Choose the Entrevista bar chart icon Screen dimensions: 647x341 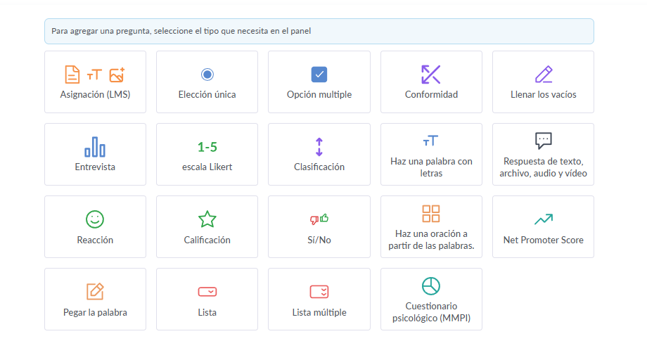point(95,147)
